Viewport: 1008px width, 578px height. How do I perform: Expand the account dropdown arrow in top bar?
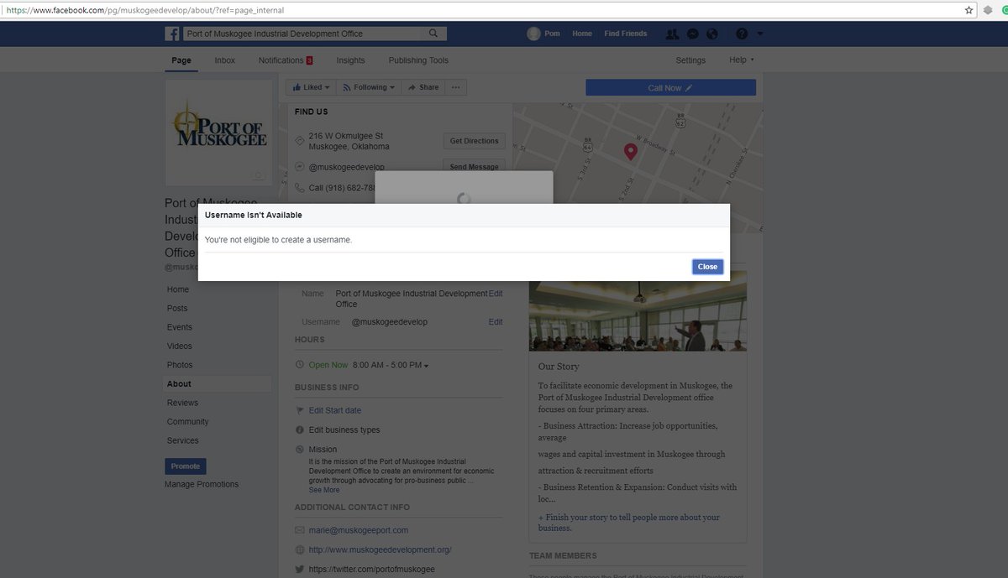click(x=760, y=34)
